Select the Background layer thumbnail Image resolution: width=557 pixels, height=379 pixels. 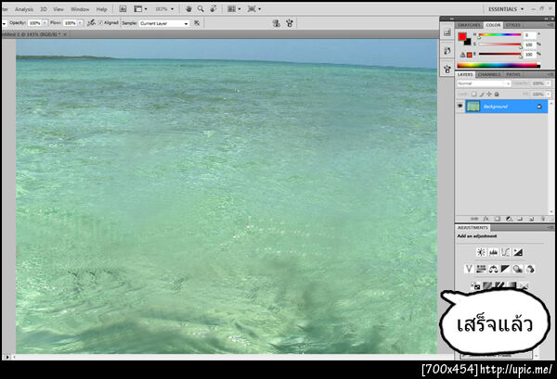click(x=473, y=106)
